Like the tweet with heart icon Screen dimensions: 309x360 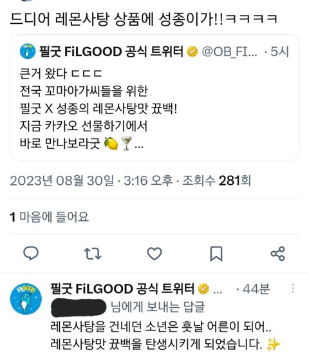coord(154,254)
